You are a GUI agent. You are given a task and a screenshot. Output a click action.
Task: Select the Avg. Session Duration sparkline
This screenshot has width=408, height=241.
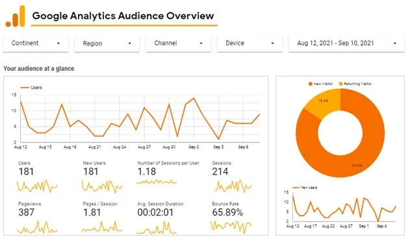tap(157, 228)
